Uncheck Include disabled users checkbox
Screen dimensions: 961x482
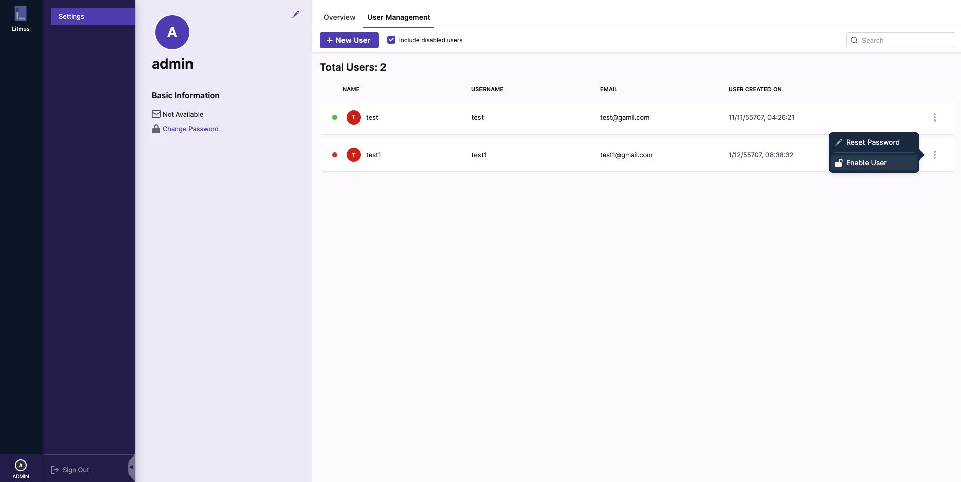tap(391, 40)
